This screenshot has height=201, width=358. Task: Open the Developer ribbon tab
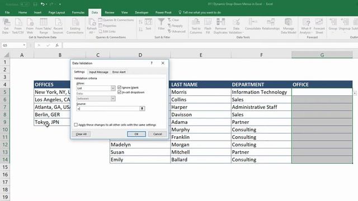click(x=142, y=12)
